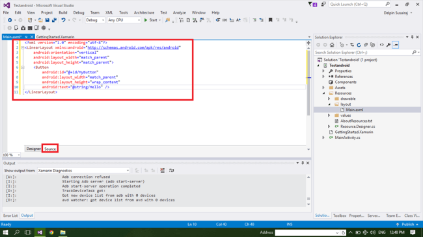Viewport: 423px width, 237px height.
Task: Switch to the Designer tab
Action: [x=33, y=149]
